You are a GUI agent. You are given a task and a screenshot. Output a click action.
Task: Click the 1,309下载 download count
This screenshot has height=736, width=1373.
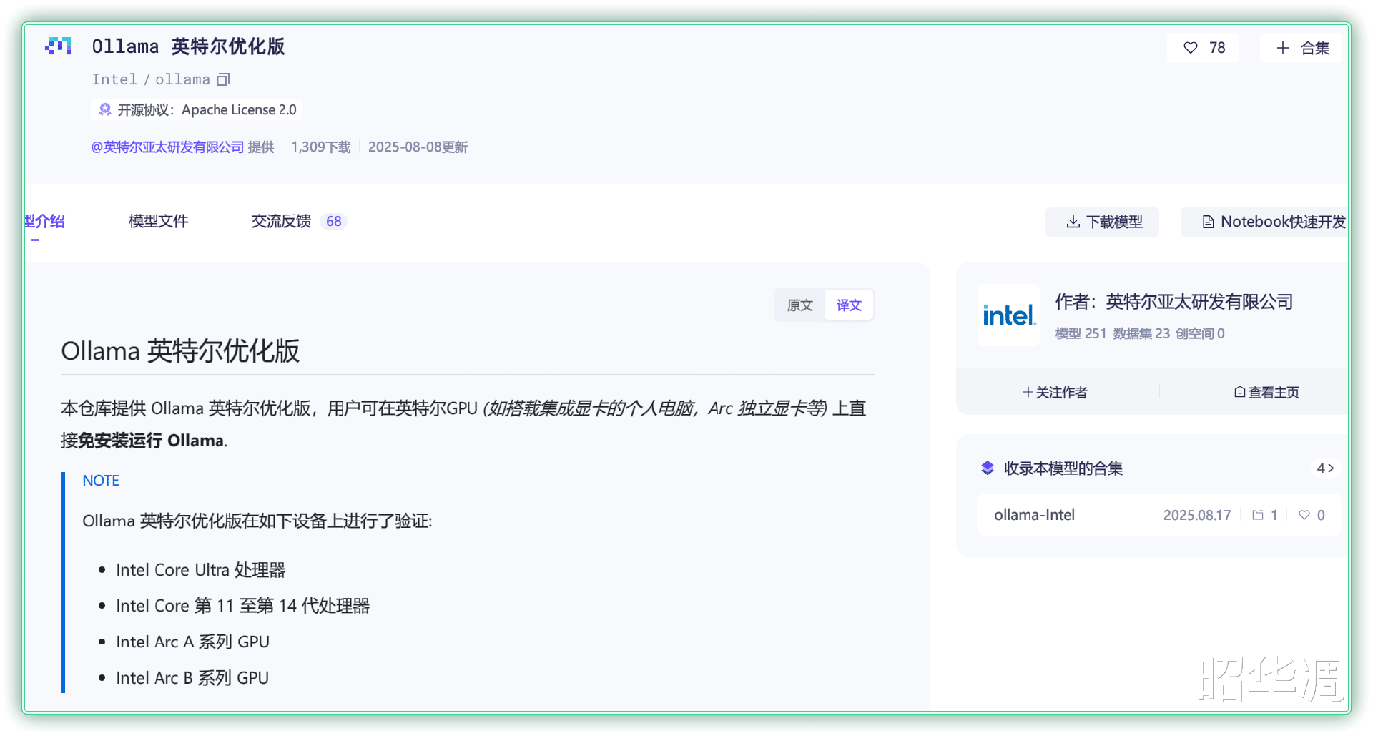point(321,147)
